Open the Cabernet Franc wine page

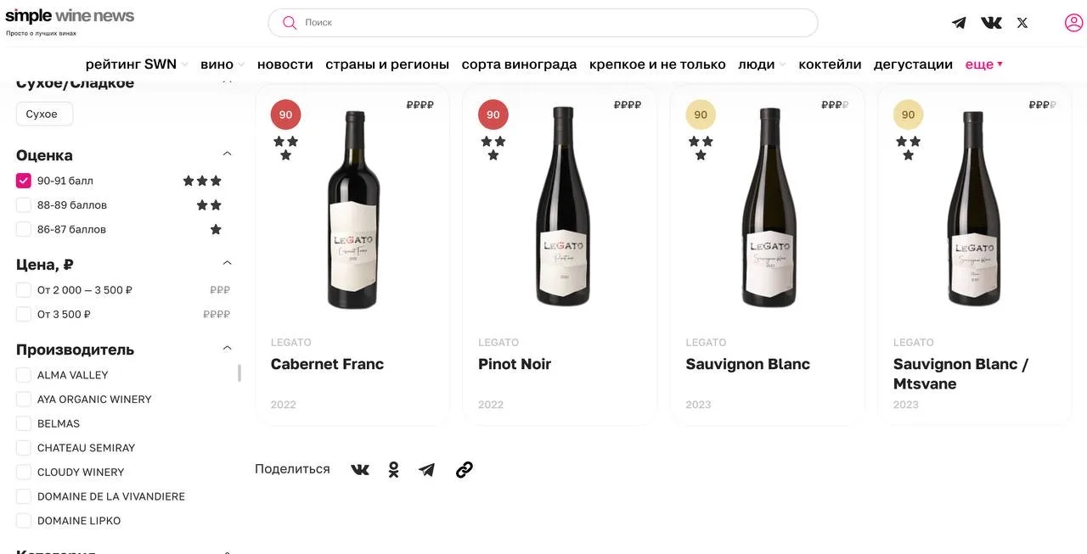[x=327, y=364]
